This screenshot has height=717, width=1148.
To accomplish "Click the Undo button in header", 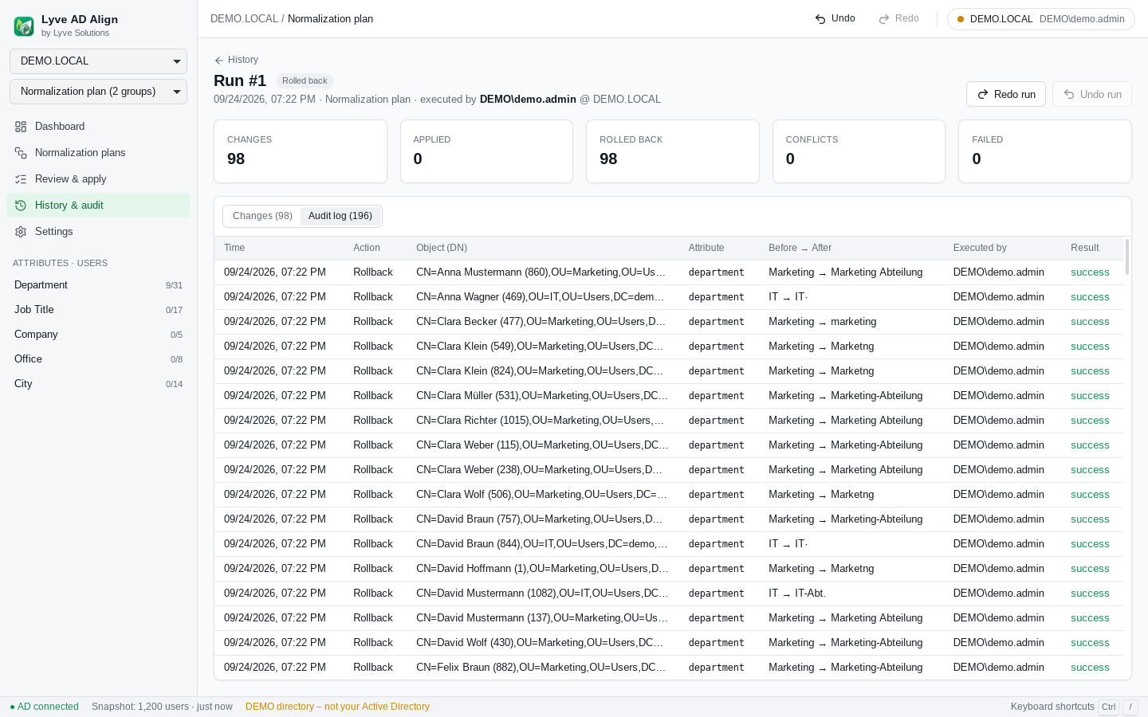I will point(835,19).
